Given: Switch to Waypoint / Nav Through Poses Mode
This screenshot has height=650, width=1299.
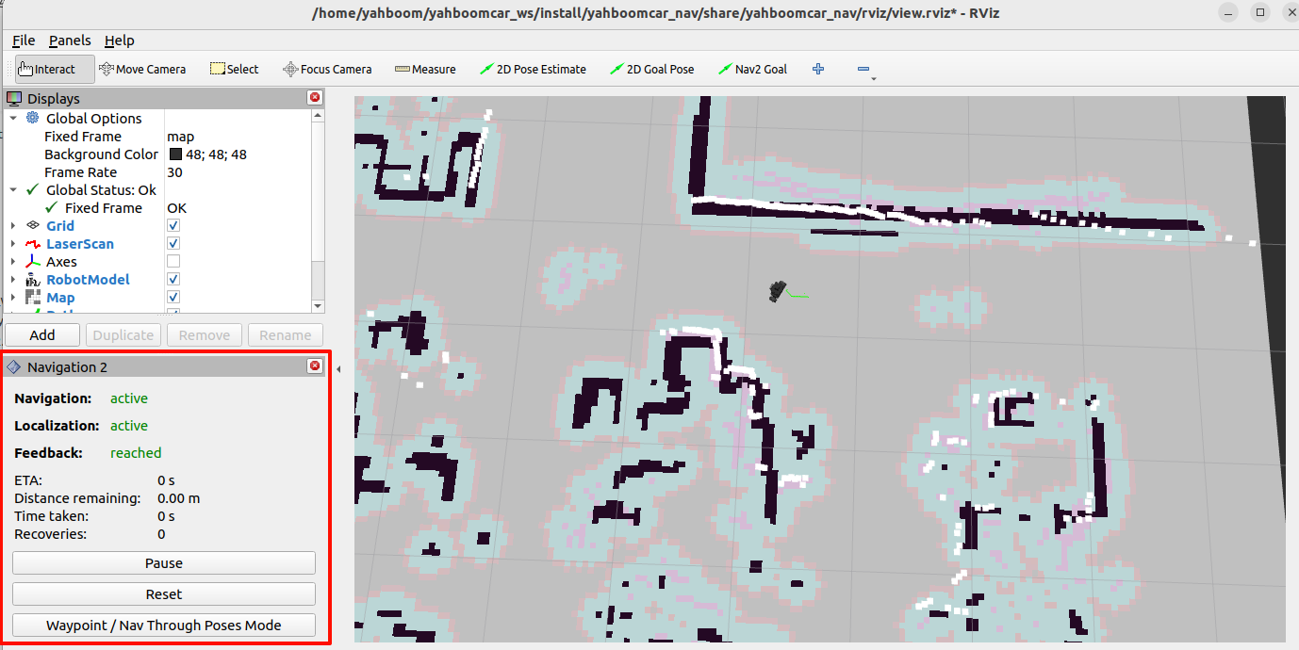Looking at the screenshot, I should tap(164, 626).
